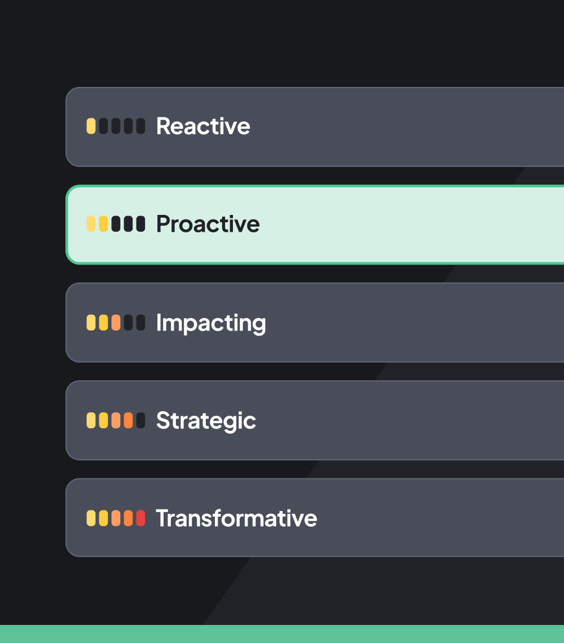Click Reactive's rating progress bar
The height and width of the screenshot is (643, 564).
coord(117,126)
